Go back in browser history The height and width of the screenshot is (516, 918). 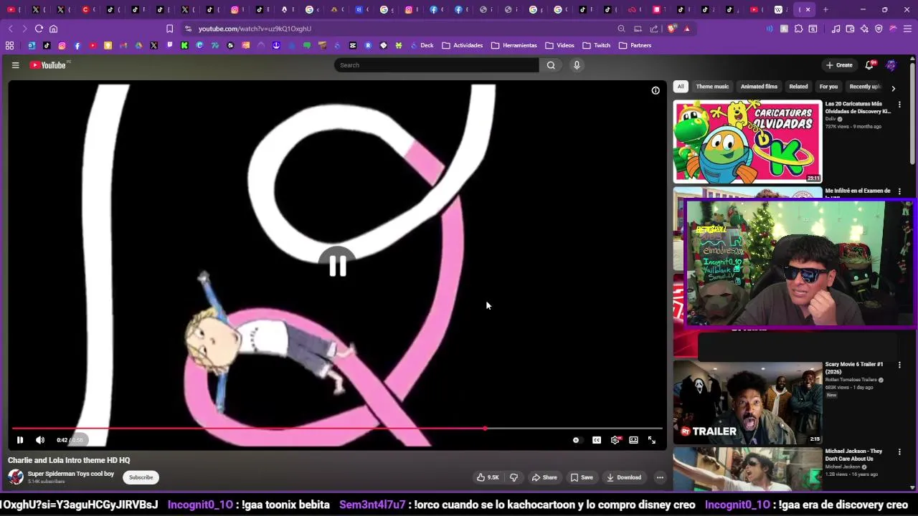pyautogui.click(x=10, y=29)
